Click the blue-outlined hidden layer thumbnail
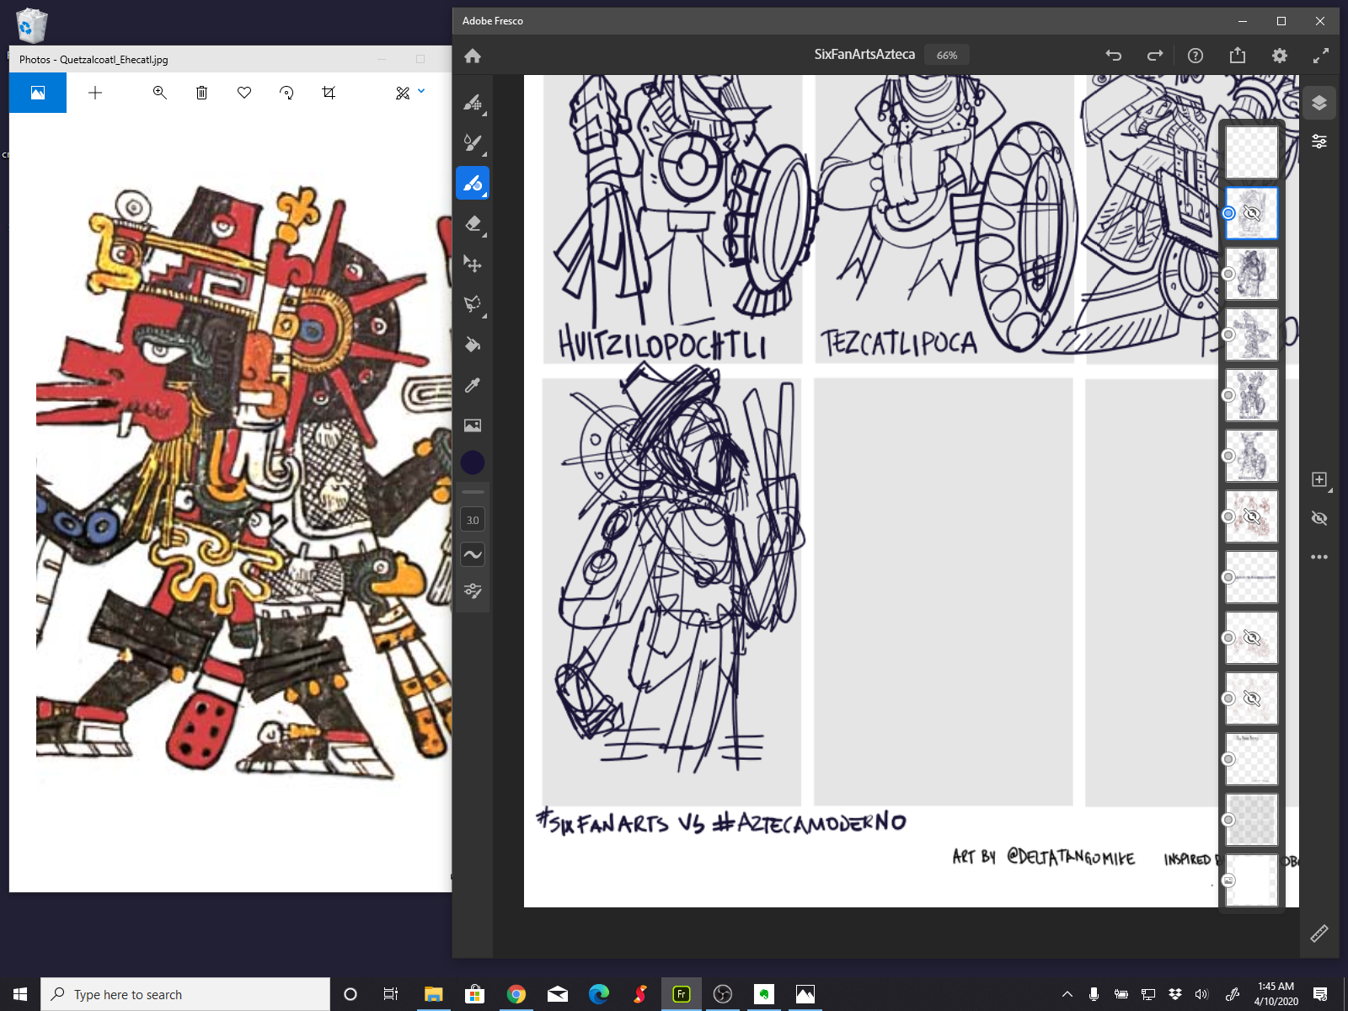Viewport: 1348px width, 1011px height. coord(1251,213)
